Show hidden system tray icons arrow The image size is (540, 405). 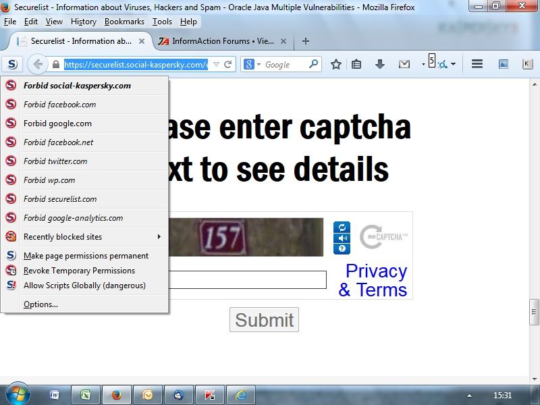(x=469, y=396)
